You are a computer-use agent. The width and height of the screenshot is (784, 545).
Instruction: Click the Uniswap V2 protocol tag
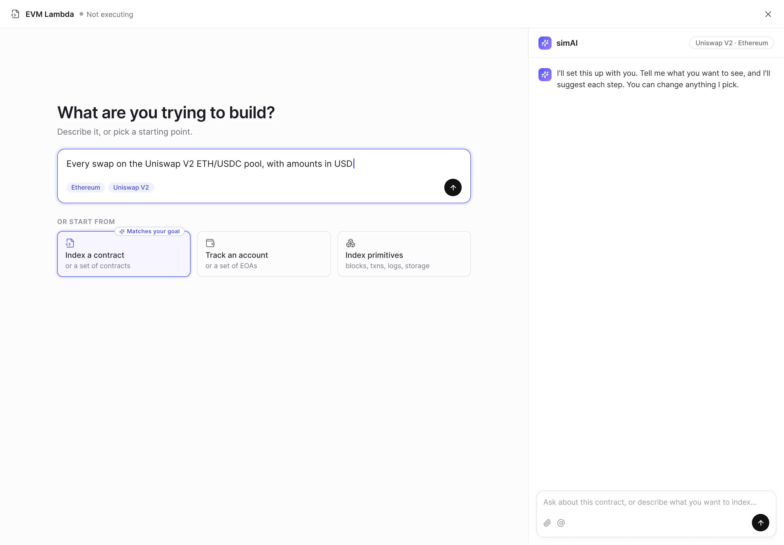tap(131, 187)
